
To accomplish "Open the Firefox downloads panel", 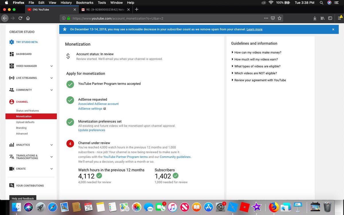I will pos(315,18).
